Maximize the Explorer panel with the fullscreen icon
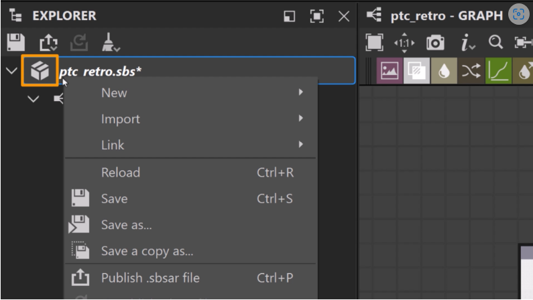Viewport: 533px width, 300px height. pyautogui.click(x=316, y=16)
